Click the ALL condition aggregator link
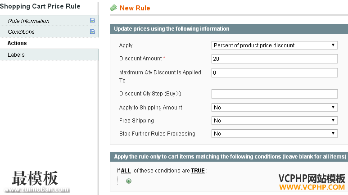Screen dimensions: 348x195 click(126, 171)
